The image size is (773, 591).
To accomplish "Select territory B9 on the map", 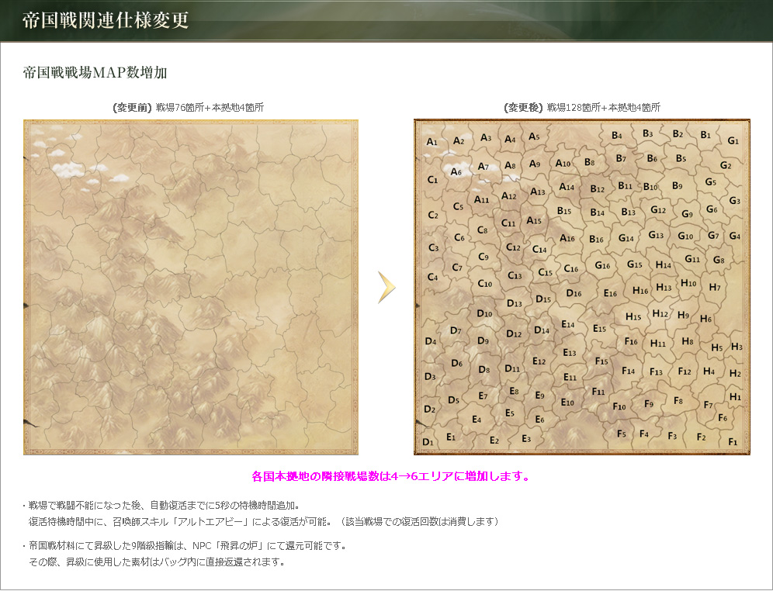I will (x=678, y=185).
